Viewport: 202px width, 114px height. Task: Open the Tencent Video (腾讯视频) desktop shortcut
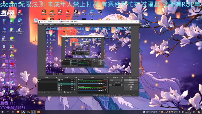tap(12, 30)
